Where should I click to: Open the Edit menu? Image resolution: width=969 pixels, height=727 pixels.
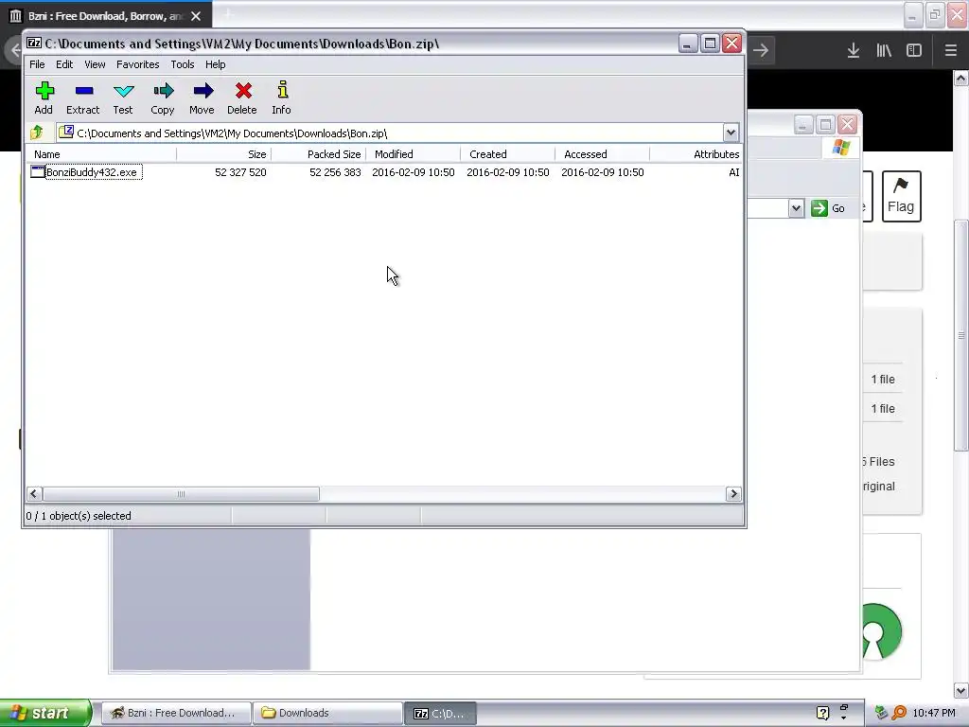tap(64, 64)
